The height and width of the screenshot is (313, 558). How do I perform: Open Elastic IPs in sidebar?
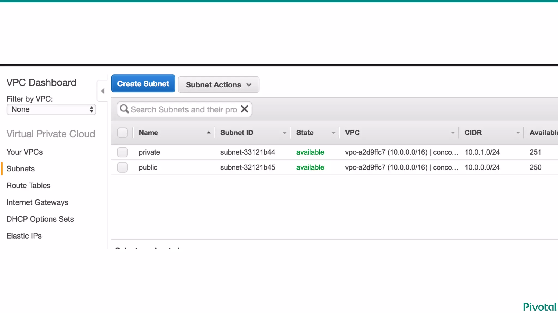tap(24, 236)
